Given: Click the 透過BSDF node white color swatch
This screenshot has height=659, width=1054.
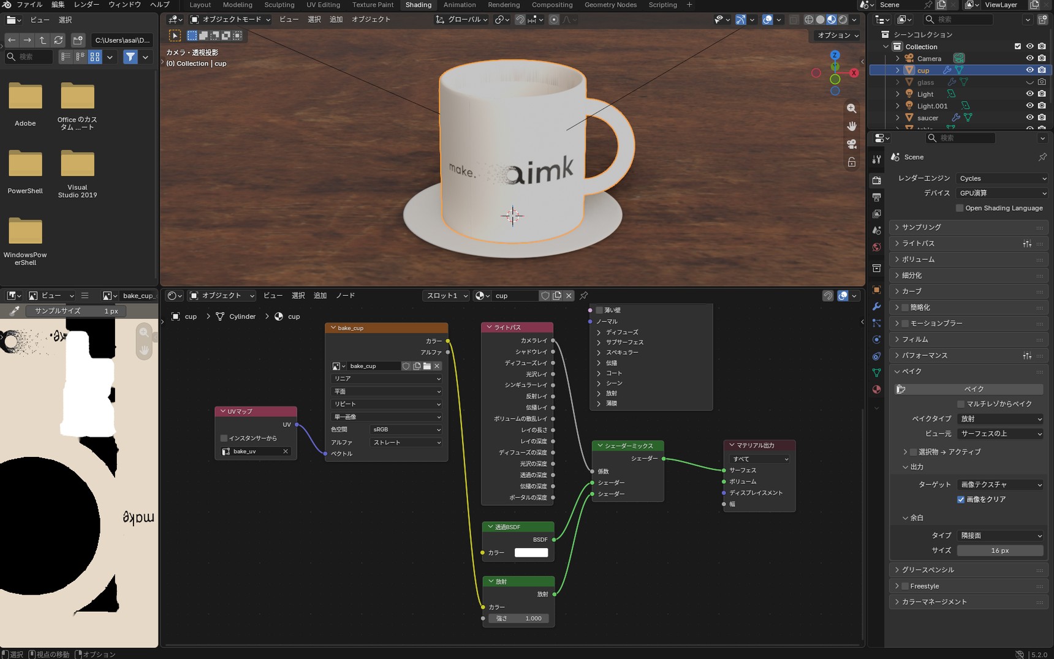Looking at the screenshot, I should (531, 552).
